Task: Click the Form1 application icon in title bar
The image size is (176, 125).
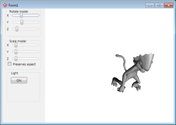Action: [5, 5]
